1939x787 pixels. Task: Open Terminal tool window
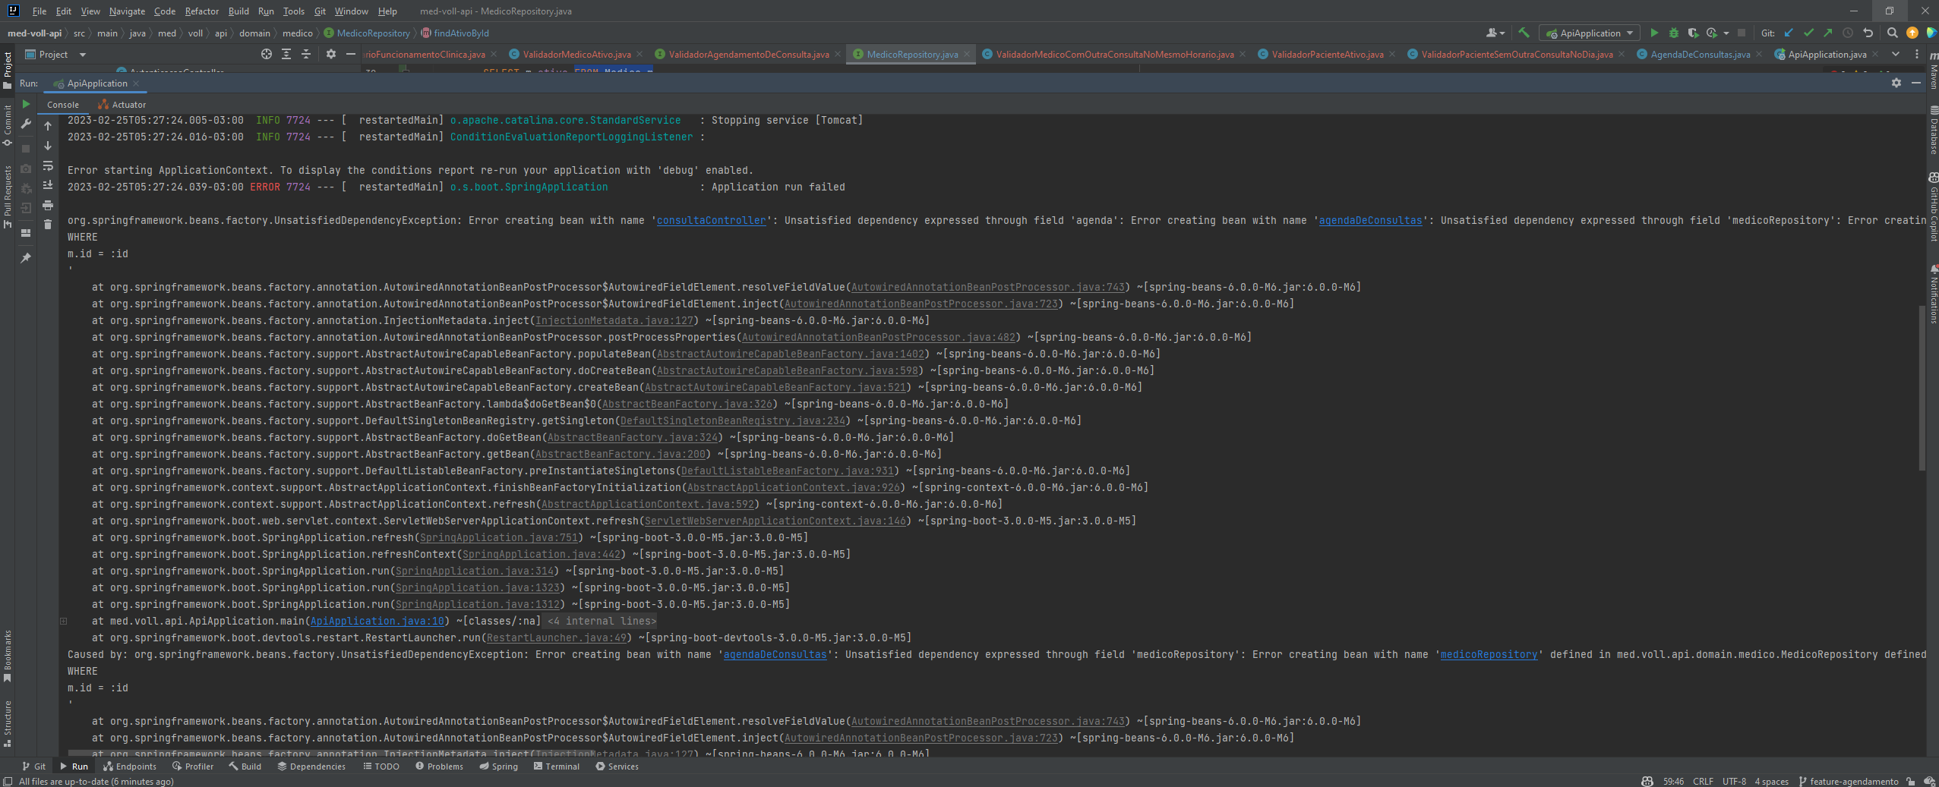tap(556, 767)
